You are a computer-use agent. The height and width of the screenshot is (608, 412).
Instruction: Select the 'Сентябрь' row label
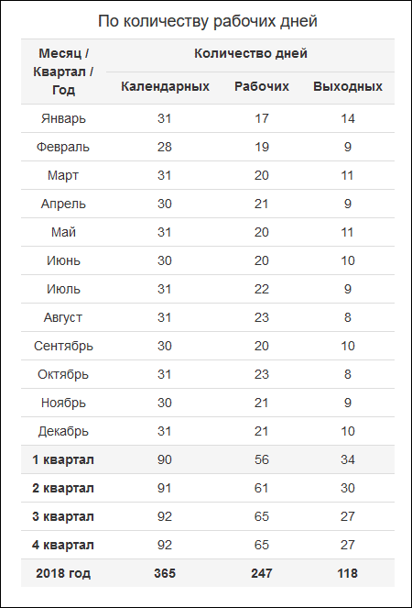pos(63,346)
